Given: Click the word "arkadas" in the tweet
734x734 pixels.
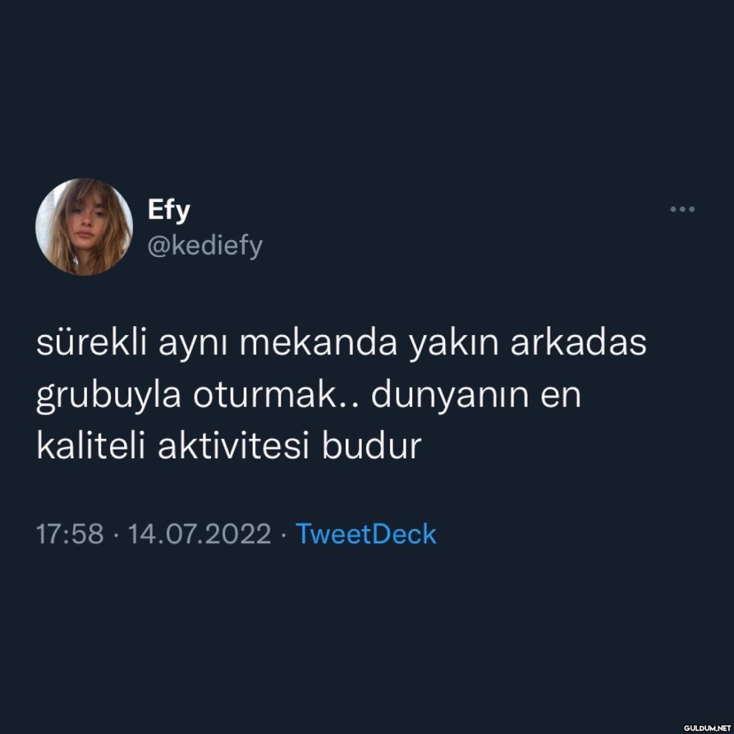Looking at the screenshot, I should 579,343.
